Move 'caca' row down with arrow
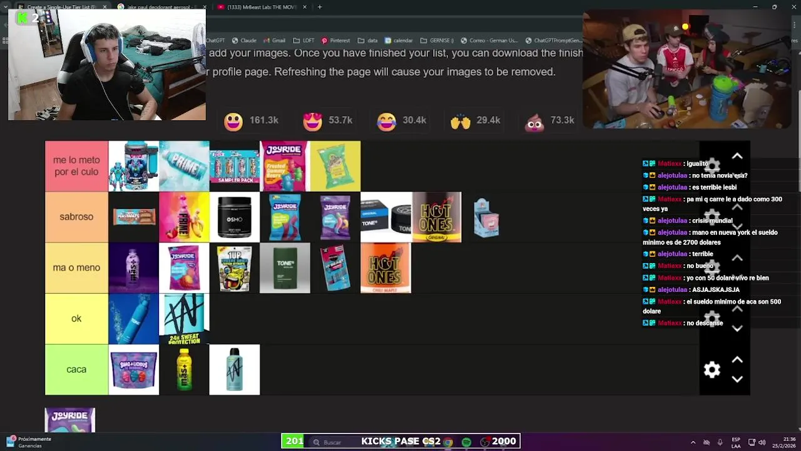This screenshot has height=451, width=801. (x=737, y=379)
